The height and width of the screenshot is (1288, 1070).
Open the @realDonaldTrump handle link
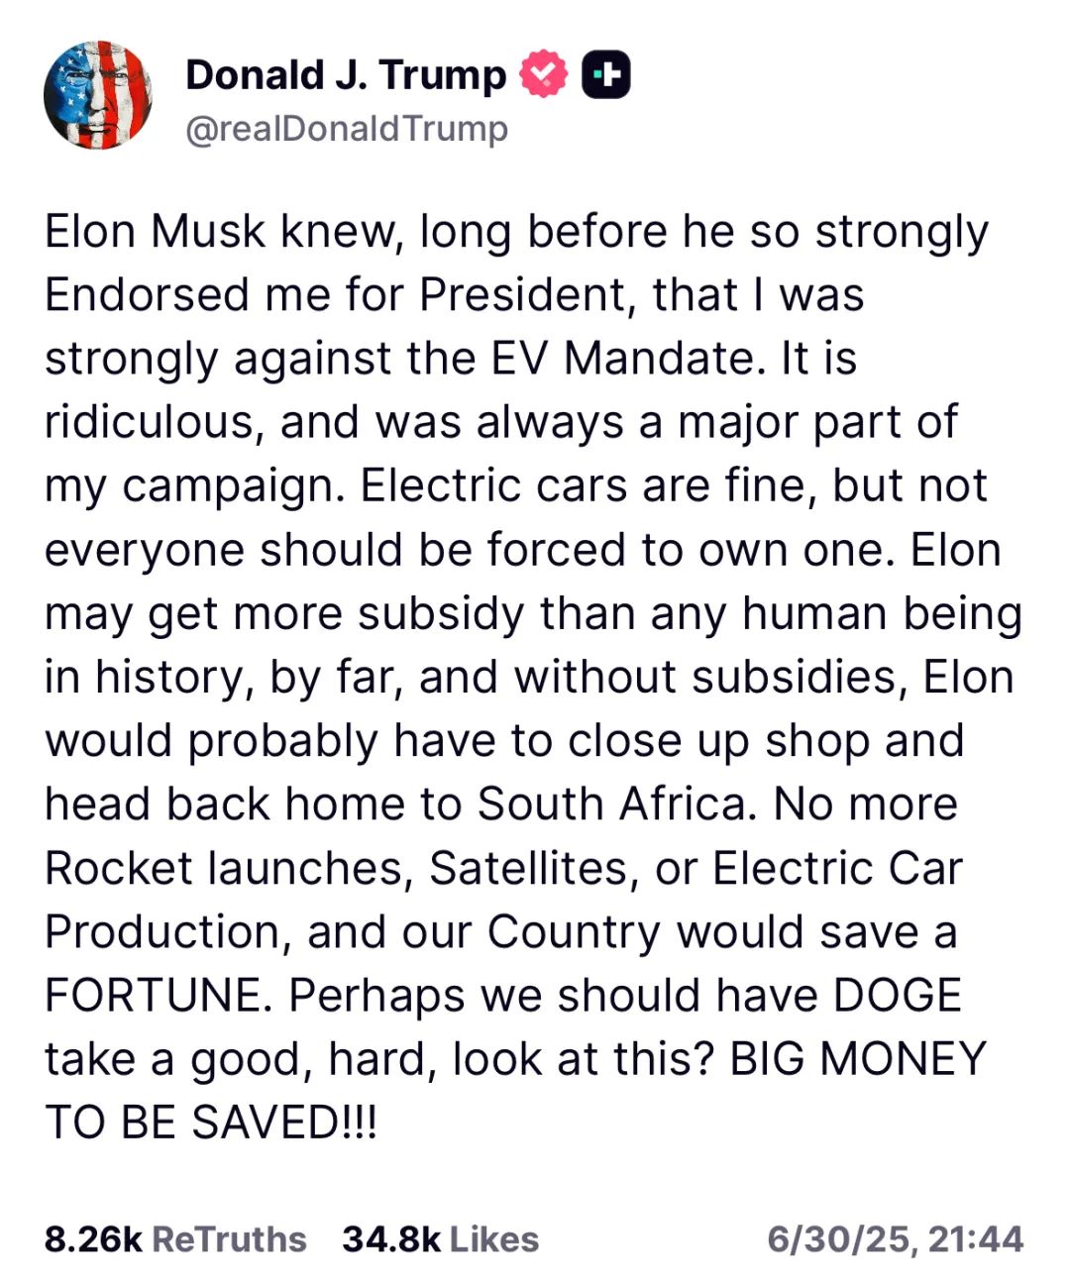347,129
